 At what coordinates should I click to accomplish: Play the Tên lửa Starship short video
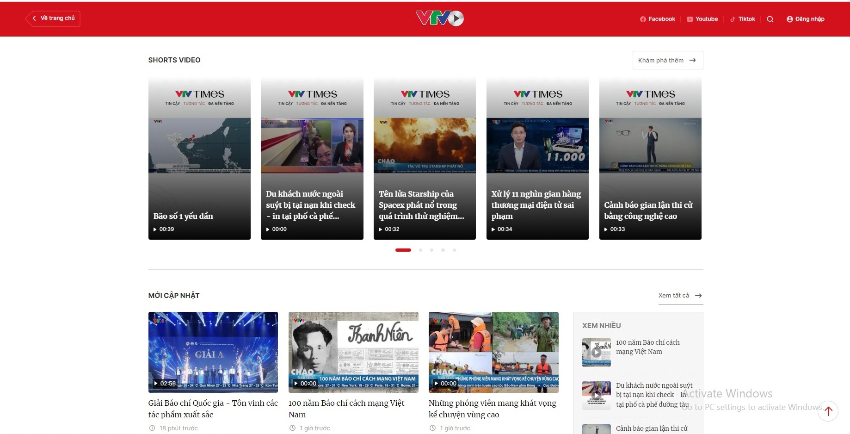[x=425, y=159]
